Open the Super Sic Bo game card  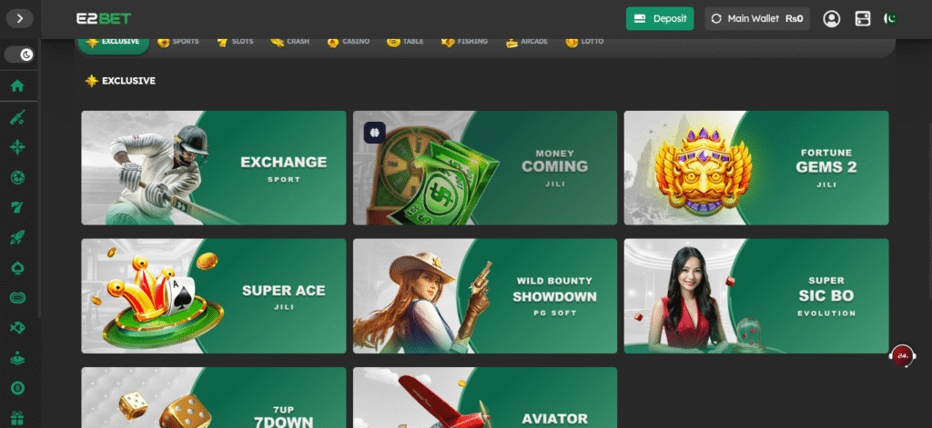pyautogui.click(x=756, y=296)
